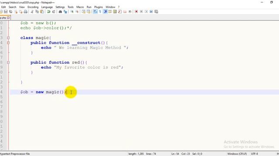The width and height of the screenshot is (279, 156).
Task: Collapse the red() function fold marker
Action: [x=8, y=62]
